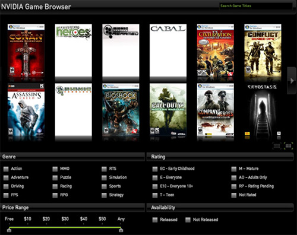Toggle E10 - Everyone 10+ rating

[155, 186]
